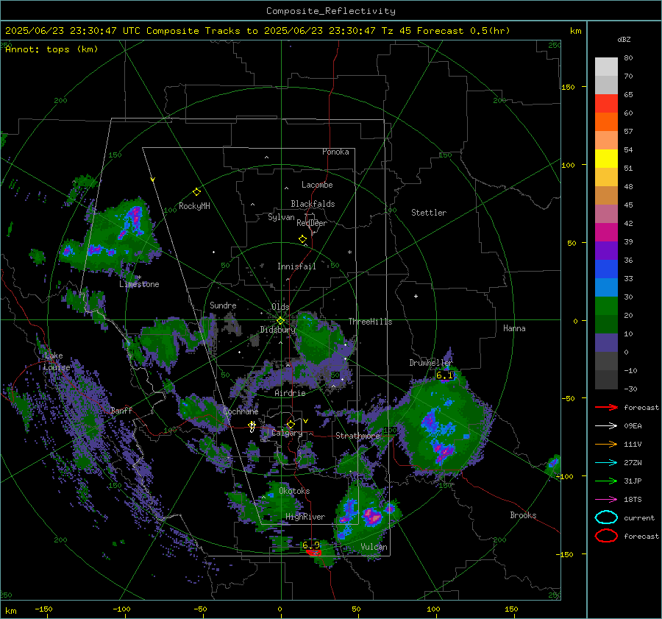Click the purple storm core southeast of Drumheller
The height and width of the screenshot is (619, 662).
[444, 453]
